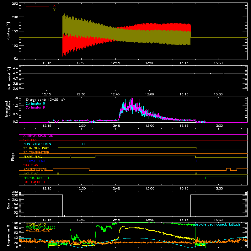Click 13:00 time label under Flags plot
The image size is (251, 251).
150,189
